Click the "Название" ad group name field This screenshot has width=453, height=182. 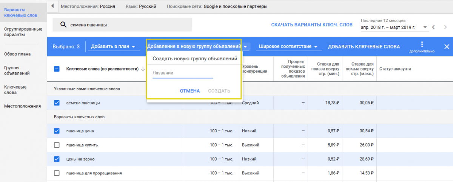[183, 73]
